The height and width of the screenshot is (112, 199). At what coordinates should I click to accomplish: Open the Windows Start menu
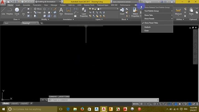[x=3, y=109]
